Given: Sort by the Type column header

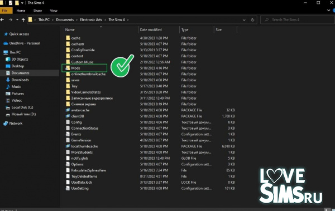Looking at the screenshot, I should 185,30.
